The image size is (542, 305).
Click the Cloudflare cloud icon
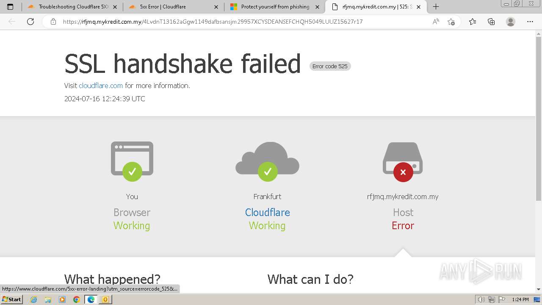[267, 161]
